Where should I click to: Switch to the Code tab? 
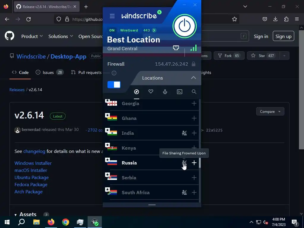20,72
